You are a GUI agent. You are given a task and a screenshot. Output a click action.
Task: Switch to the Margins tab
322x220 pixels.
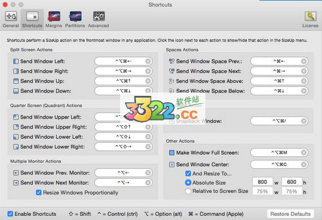[x=54, y=20]
